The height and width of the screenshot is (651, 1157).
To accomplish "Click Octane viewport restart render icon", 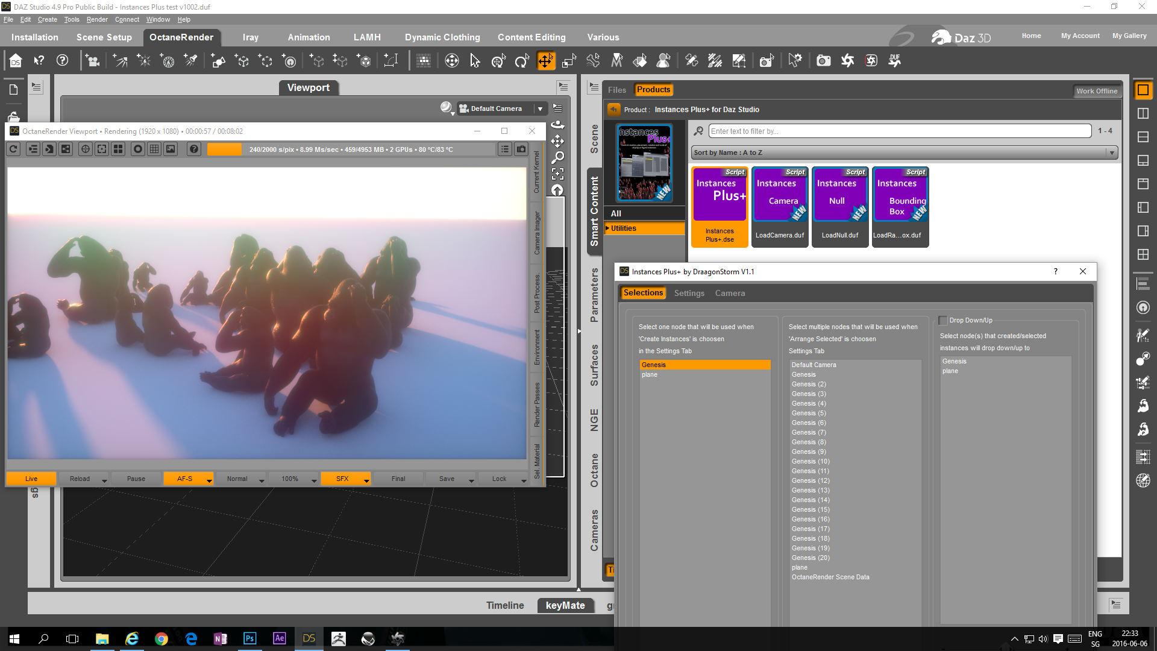I will coord(13,149).
